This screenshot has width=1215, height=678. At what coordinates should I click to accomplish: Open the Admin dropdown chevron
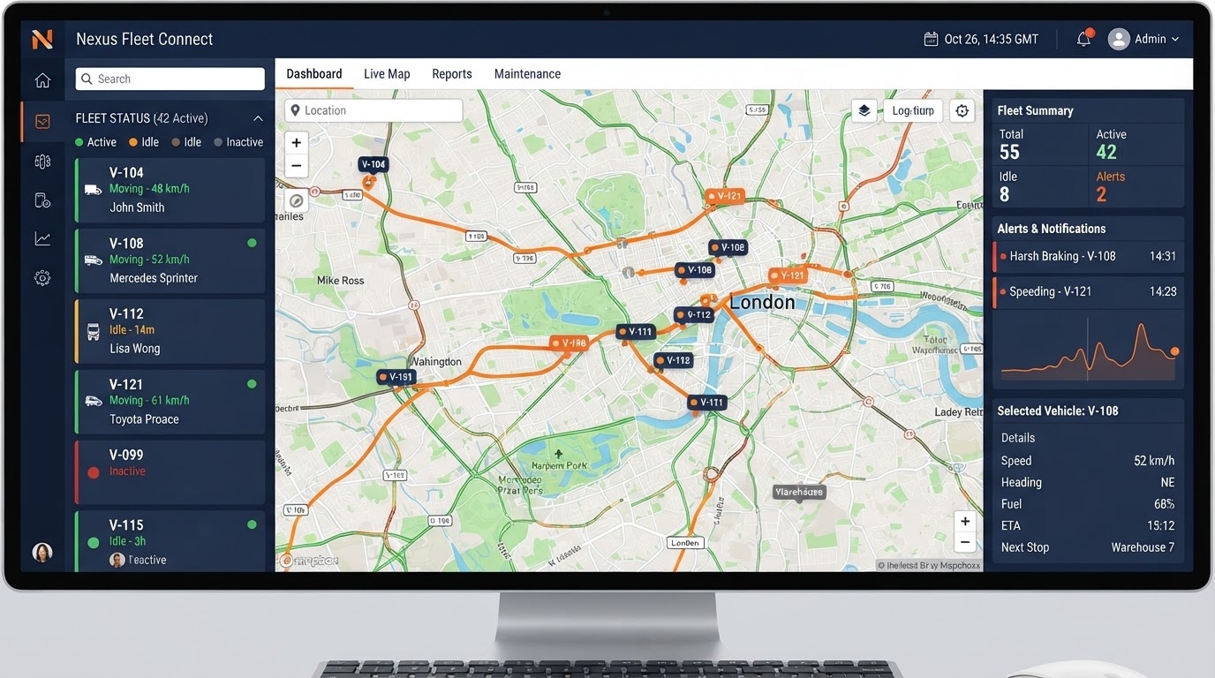tap(1175, 40)
